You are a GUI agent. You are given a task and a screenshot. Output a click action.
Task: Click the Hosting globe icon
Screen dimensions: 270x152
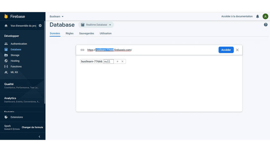pyautogui.click(x=6, y=61)
